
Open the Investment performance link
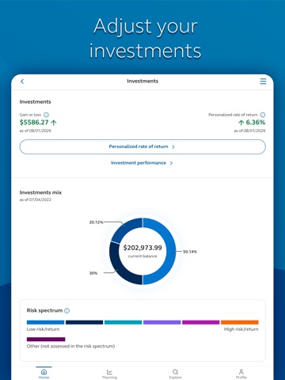[142, 163]
